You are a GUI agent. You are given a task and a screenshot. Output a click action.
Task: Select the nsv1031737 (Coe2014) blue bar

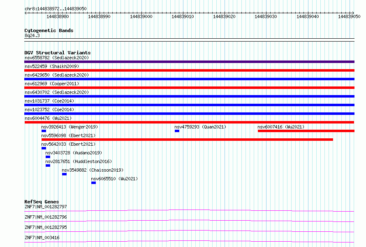189,105
